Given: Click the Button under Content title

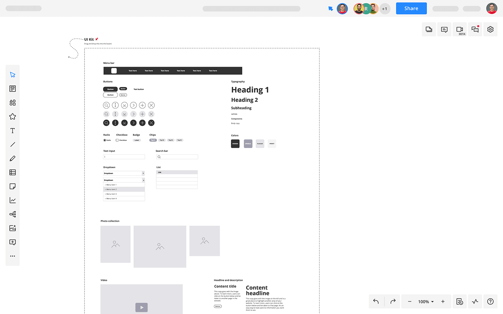Looking at the screenshot, I should 218,306.
